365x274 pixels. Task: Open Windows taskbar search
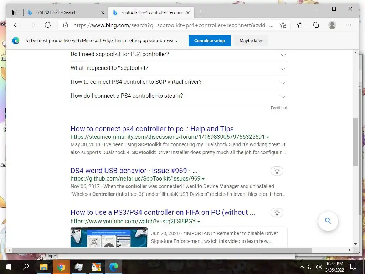point(26,267)
